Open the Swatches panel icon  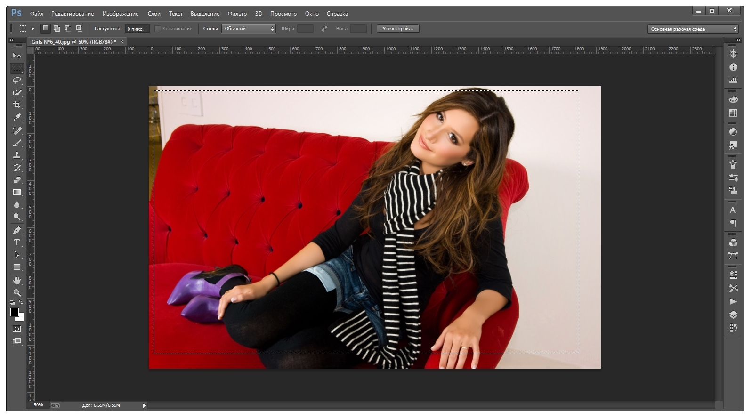[x=733, y=113]
